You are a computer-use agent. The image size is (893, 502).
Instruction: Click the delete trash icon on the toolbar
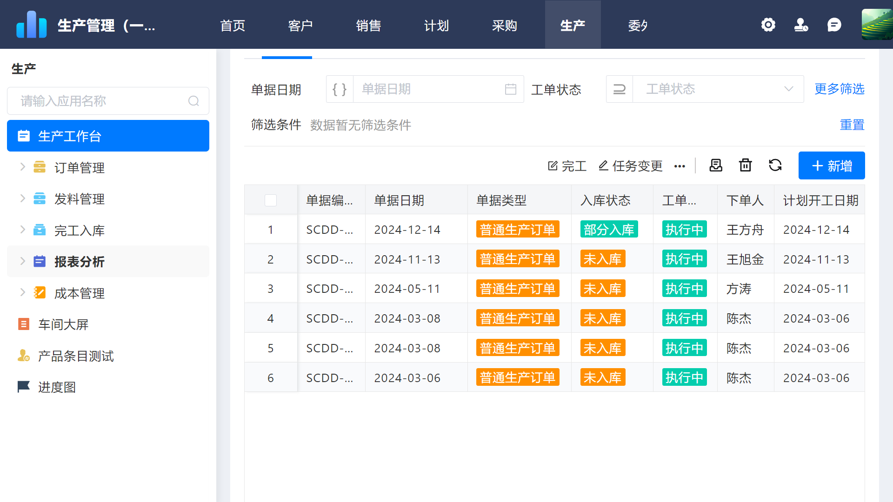[x=745, y=165]
